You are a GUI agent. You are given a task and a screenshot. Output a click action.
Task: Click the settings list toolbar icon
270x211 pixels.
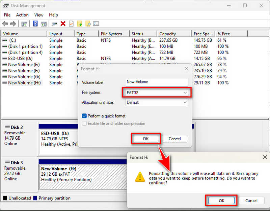96,24
